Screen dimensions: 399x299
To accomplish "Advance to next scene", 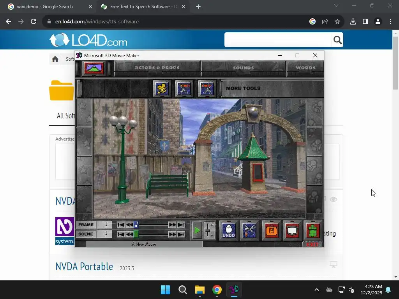I will coord(172,234).
